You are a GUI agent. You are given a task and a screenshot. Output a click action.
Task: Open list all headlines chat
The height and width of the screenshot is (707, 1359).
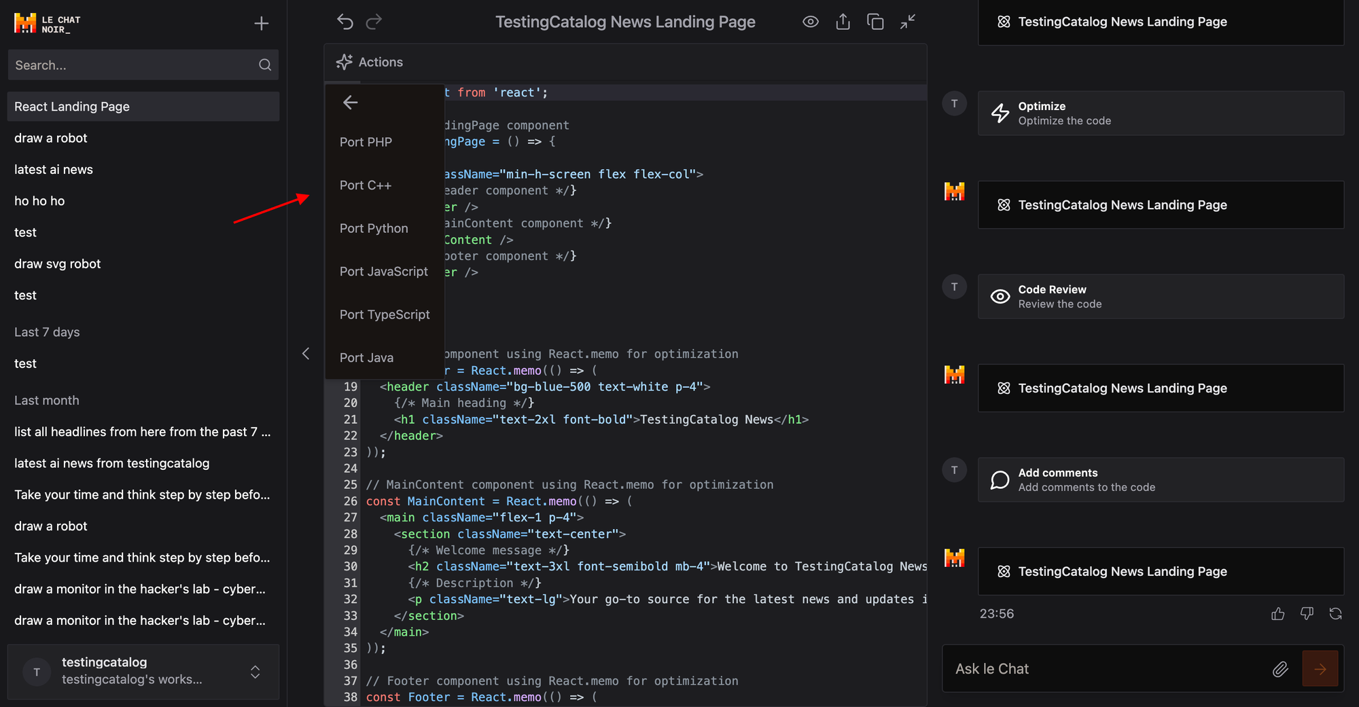point(143,432)
